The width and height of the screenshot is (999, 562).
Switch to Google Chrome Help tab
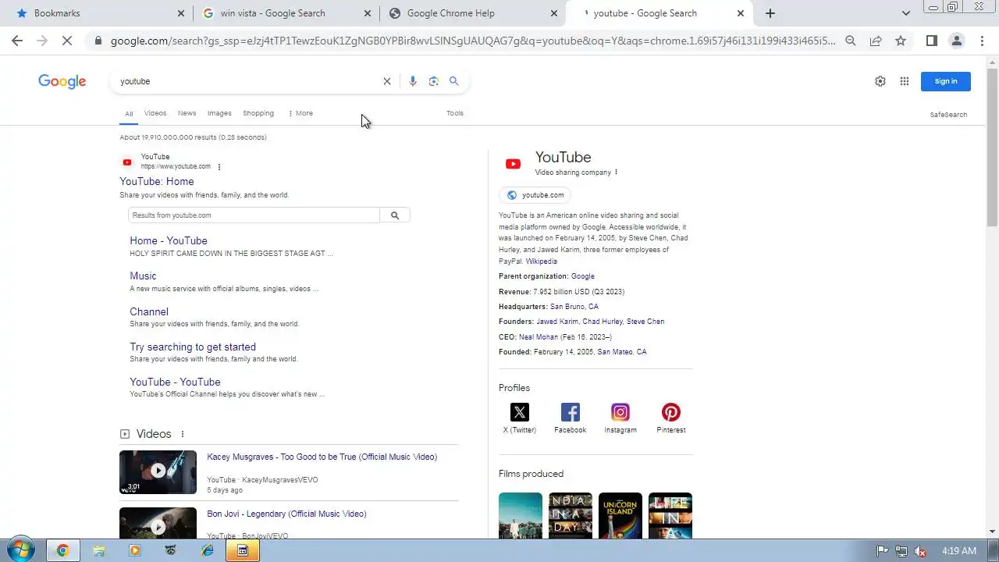[x=473, y=13]
